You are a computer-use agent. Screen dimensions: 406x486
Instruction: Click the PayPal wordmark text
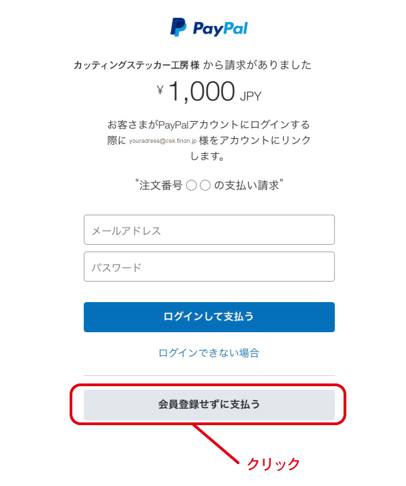click(220, 29)
